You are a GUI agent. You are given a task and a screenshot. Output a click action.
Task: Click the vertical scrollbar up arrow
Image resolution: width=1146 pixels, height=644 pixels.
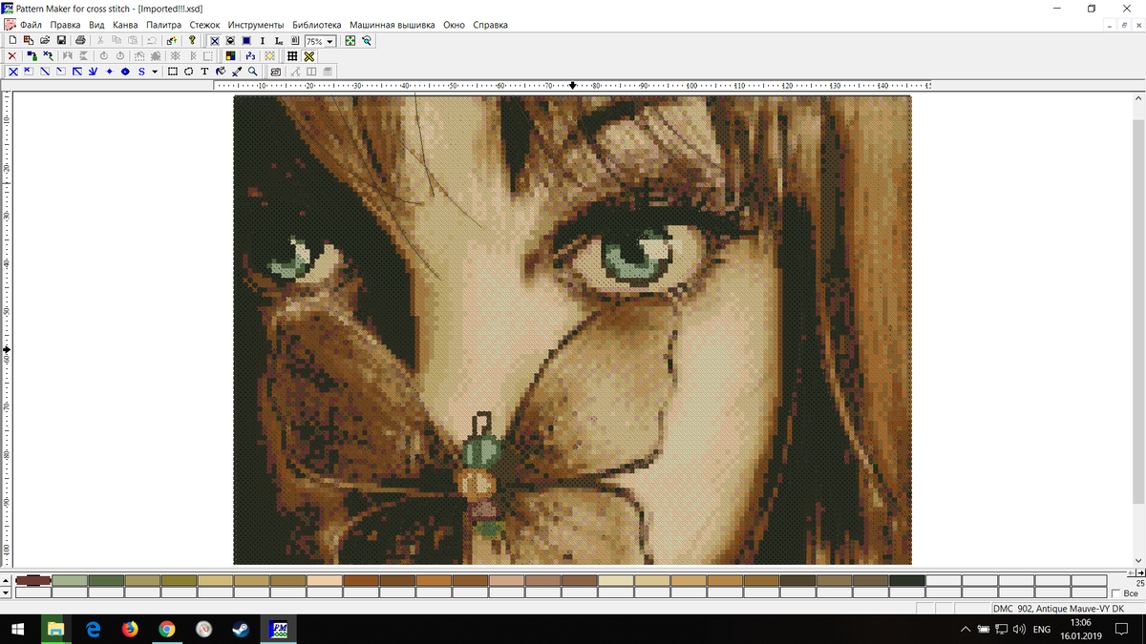pos(1138,98)
